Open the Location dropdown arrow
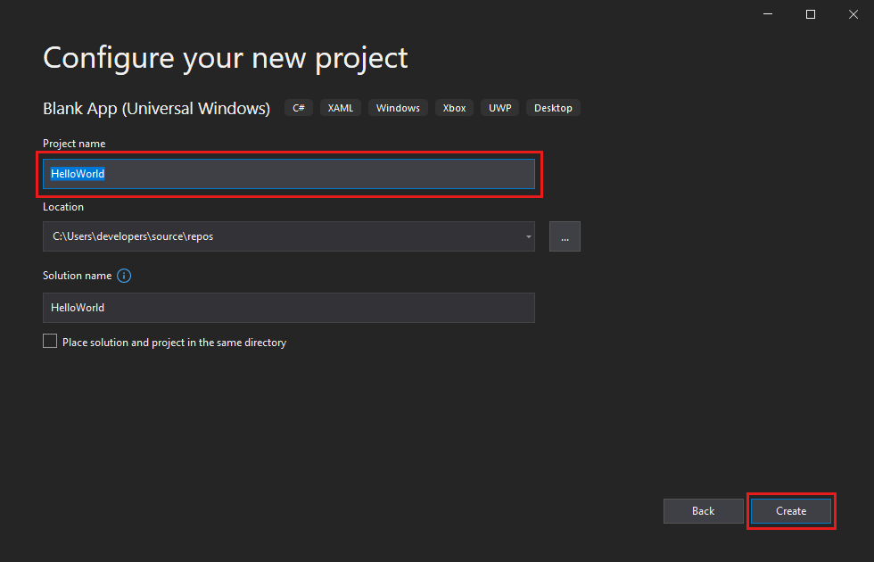This screenshot has height=562, width=874. (x=528, y=236)
